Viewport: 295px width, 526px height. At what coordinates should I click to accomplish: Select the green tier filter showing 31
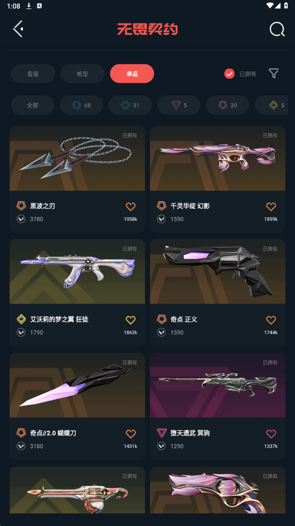[130, 105]
